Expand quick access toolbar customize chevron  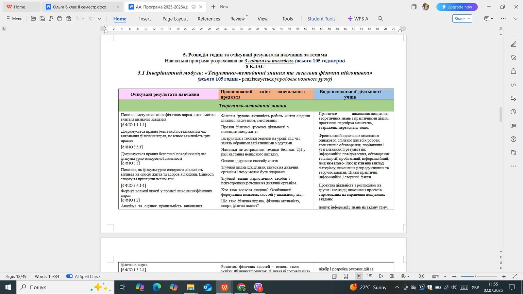[x=99, y=19]
